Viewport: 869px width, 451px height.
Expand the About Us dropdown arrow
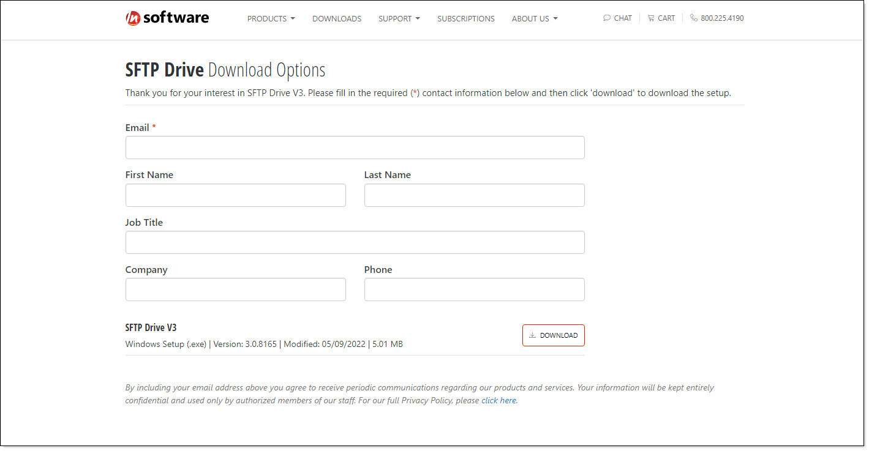pos(555,18)
